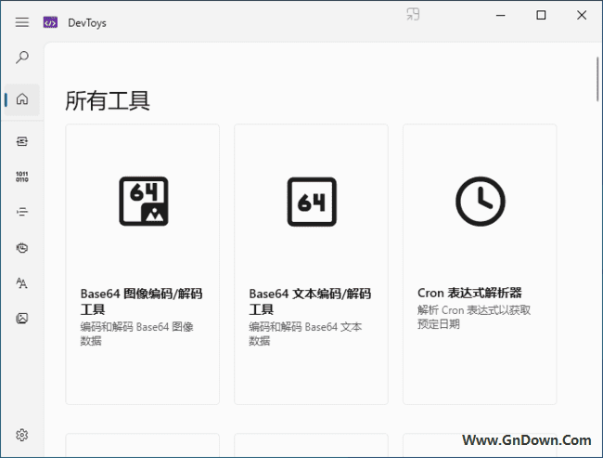
Task: Click description 编码和解码 Base64 图像数据
Action: tap(136, 334)
